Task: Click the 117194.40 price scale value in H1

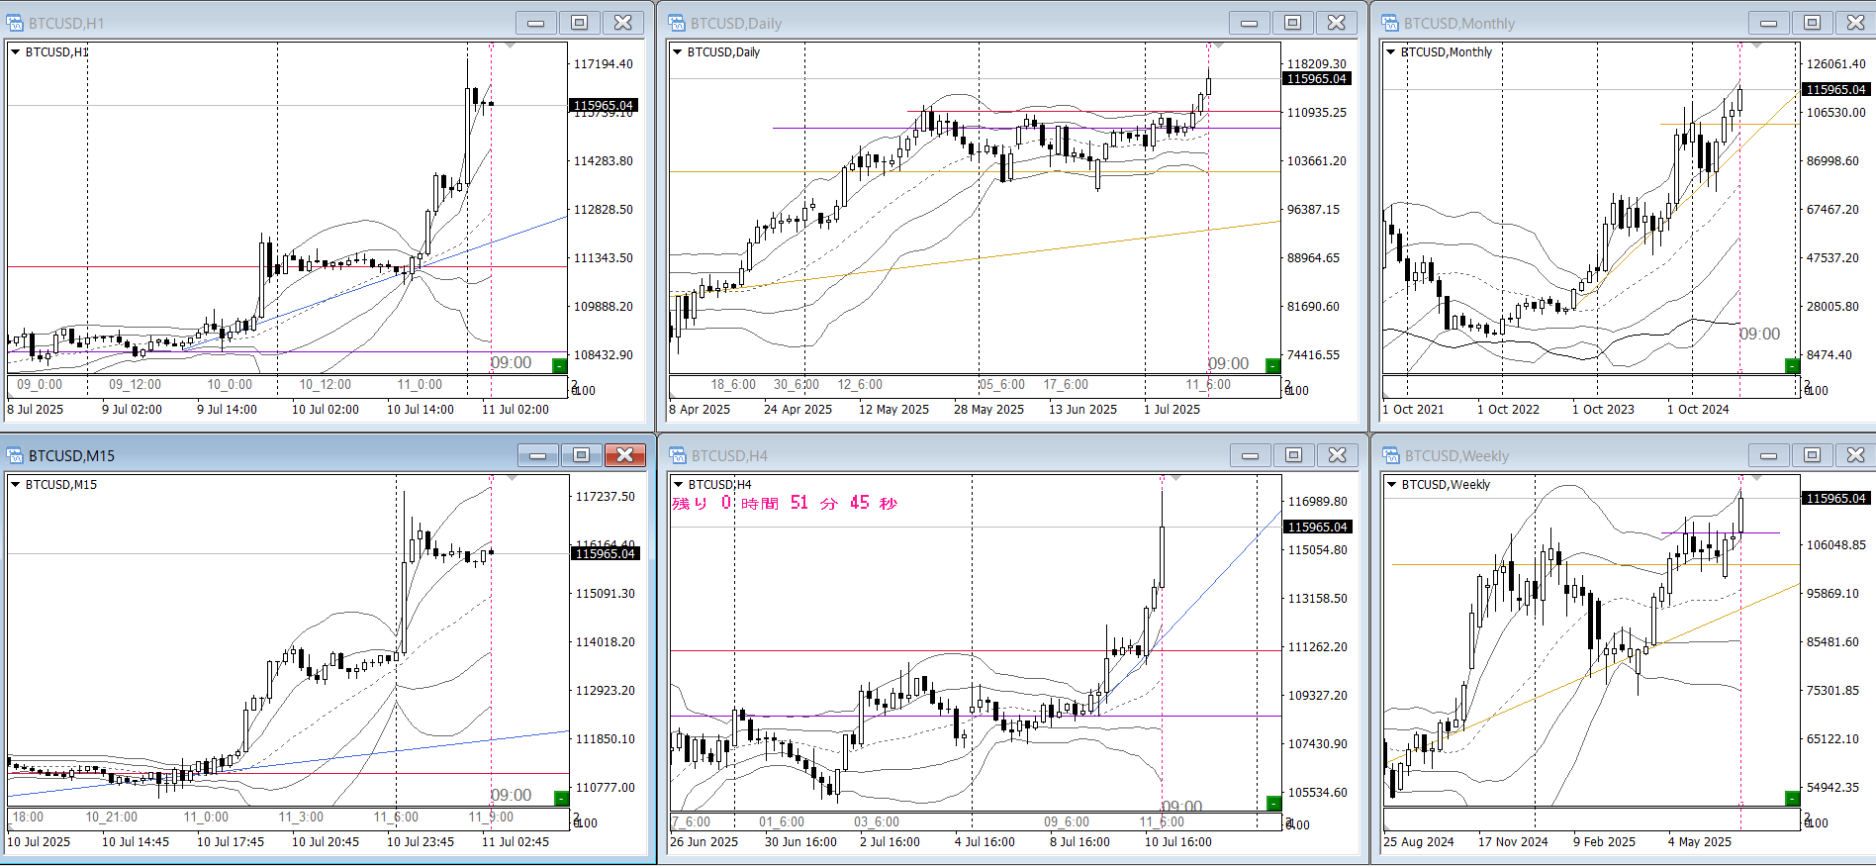Action: click(x=604, y=63)
